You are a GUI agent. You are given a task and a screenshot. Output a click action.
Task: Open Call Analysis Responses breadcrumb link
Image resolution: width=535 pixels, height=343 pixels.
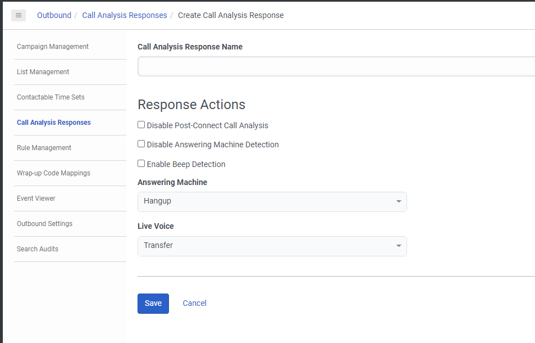tap(125, 15)
